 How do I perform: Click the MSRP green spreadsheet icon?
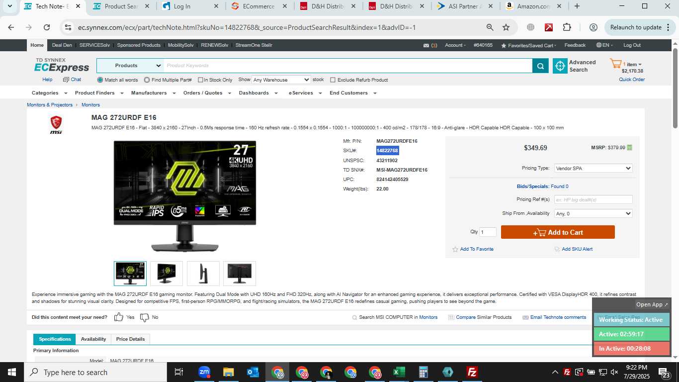[630, 148]
